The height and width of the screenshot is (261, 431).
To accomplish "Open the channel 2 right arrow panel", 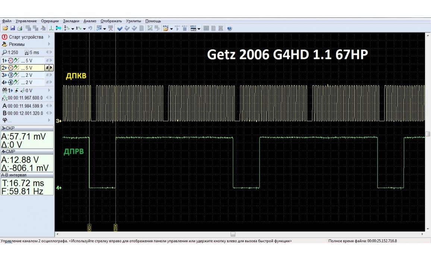I will pyautogui.click(x=51, y=68).
